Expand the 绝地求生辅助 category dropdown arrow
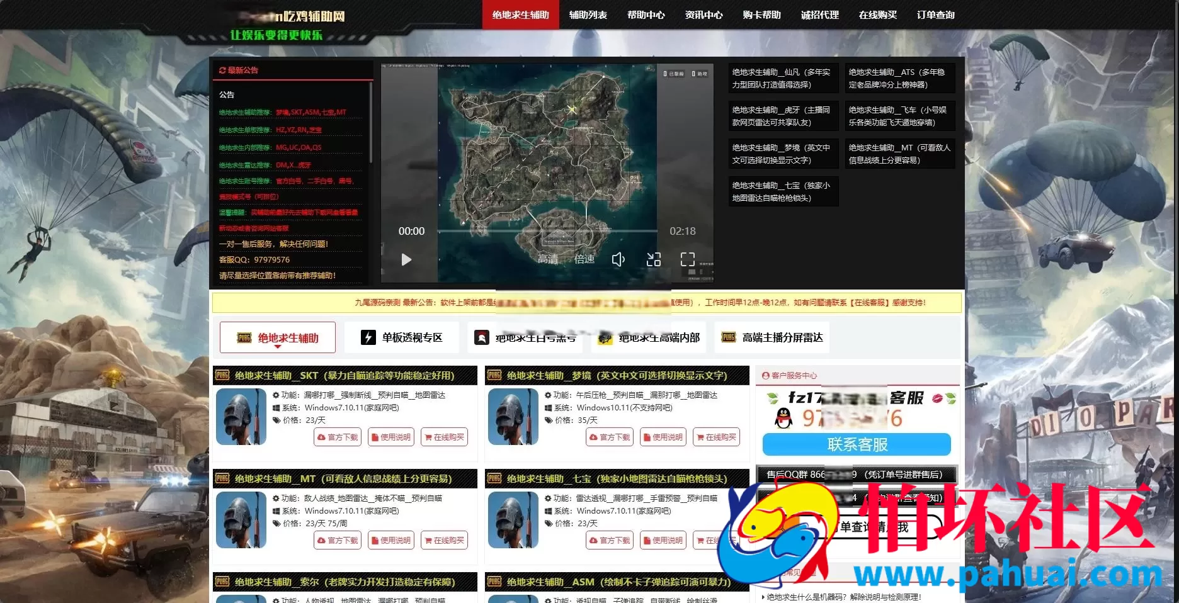 pos(277,347)
